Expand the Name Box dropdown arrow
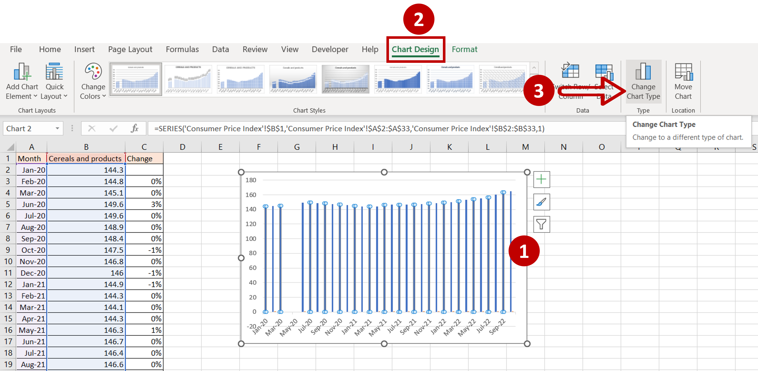The width and height of the screenshot is (758, 371). [58, 128]
